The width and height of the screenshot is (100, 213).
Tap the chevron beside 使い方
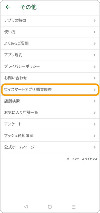95,32
